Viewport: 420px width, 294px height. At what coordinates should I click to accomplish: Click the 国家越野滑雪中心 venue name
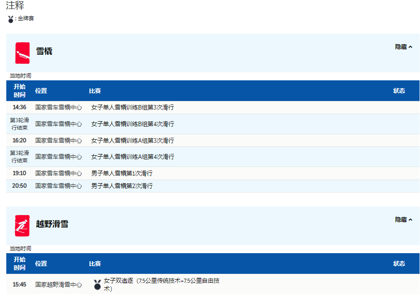tap(58, 285)
